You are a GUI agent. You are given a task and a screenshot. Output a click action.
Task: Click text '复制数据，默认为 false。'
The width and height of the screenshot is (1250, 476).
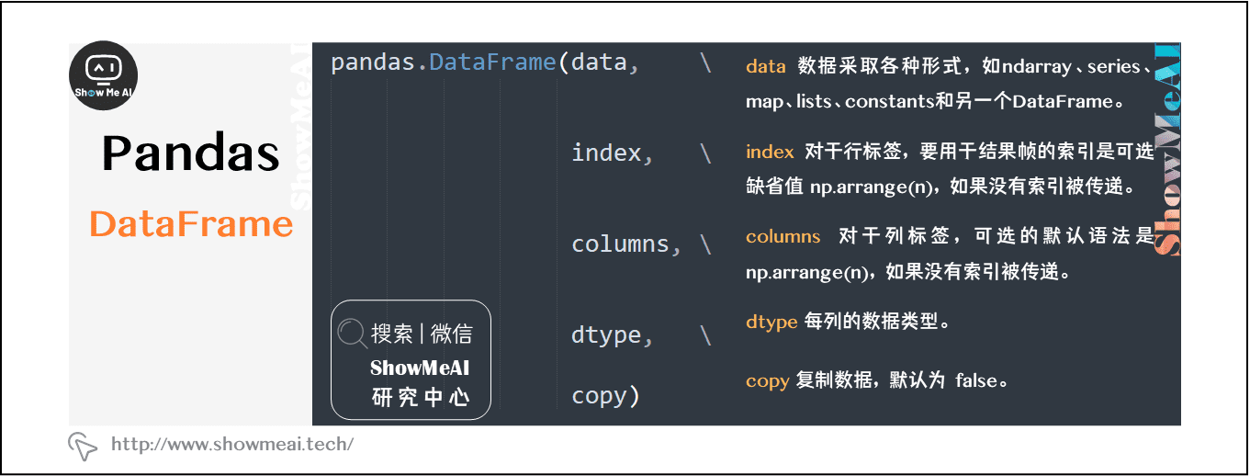click(x=903, y=380)
